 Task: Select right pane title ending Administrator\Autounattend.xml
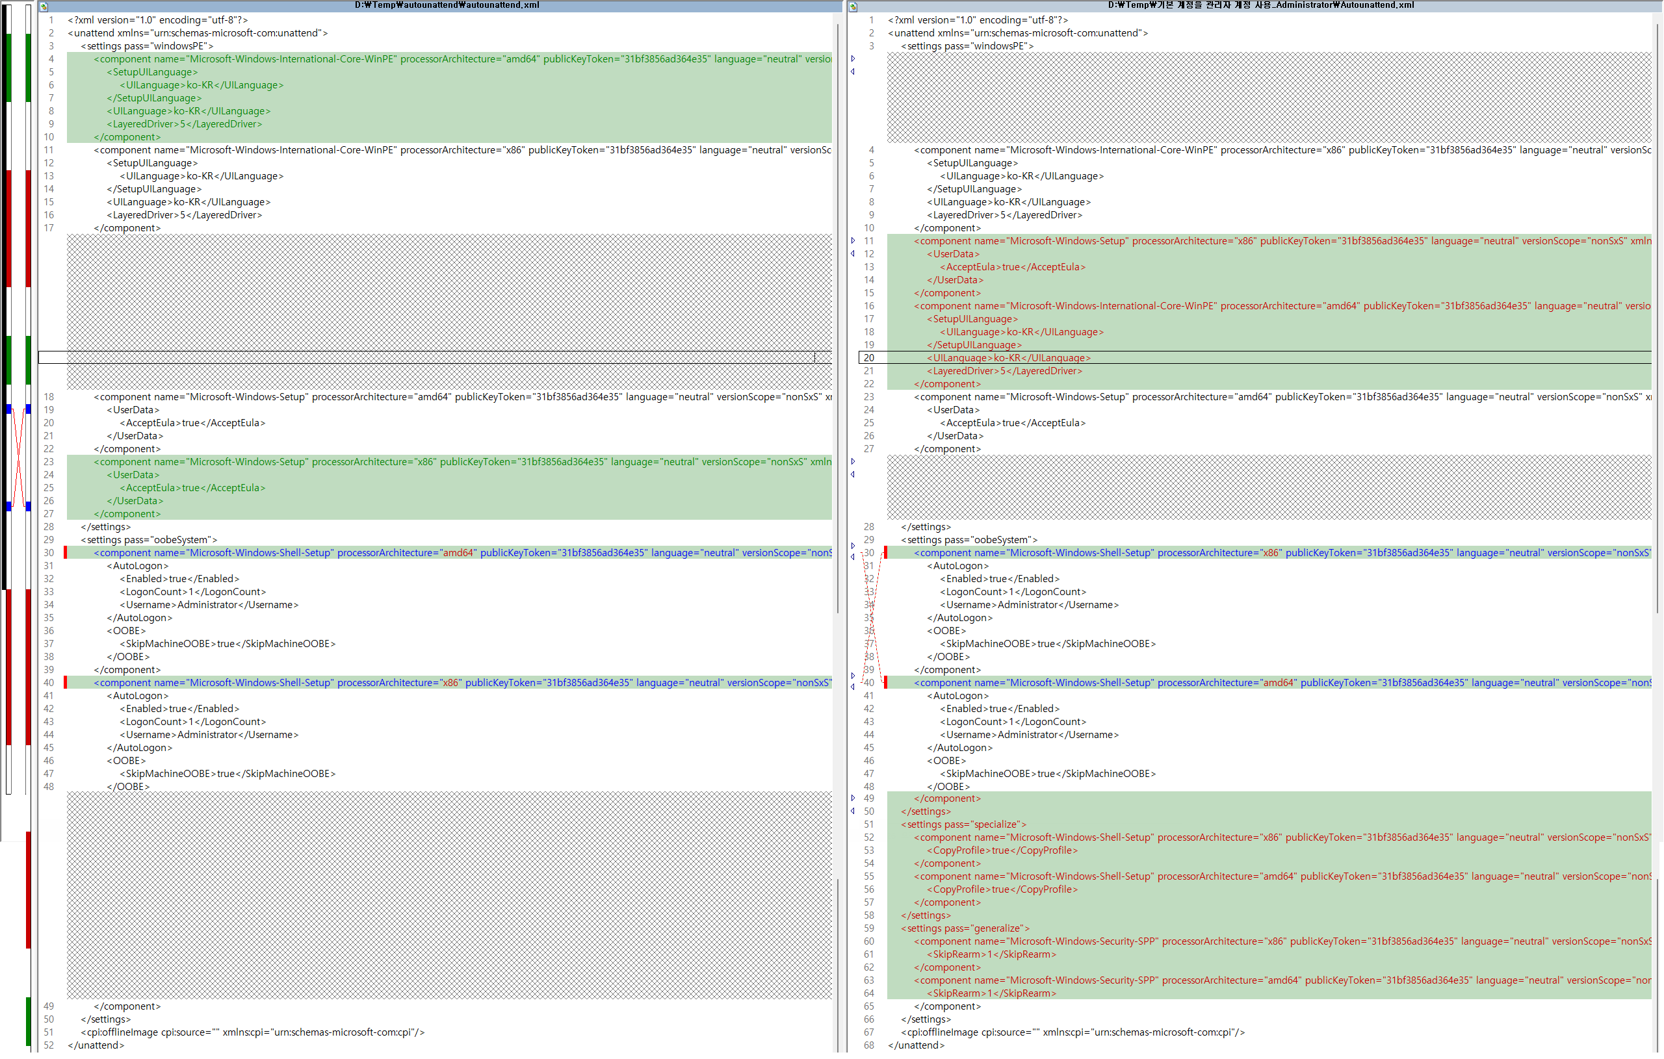(1260, 6)
